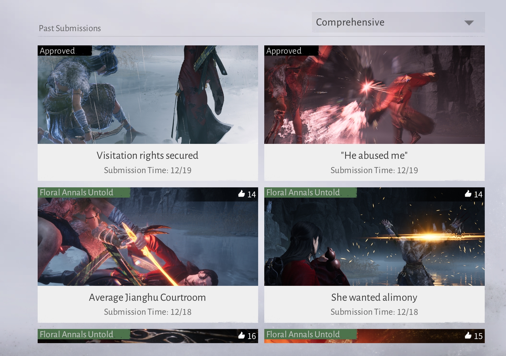Click the 14 like count on Average Jianghu Courtroom
506x356 pixels.
pos(252,194)
